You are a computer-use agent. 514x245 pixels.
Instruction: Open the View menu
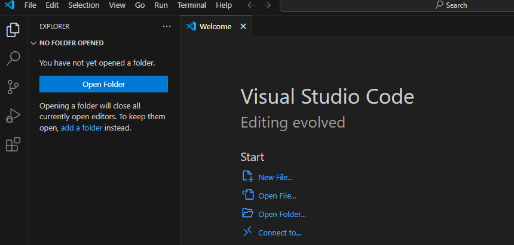pos(117,5)
